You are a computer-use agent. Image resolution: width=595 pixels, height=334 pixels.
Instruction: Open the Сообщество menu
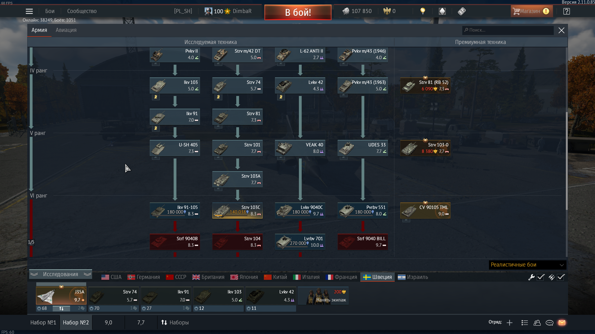coord(82,11)
